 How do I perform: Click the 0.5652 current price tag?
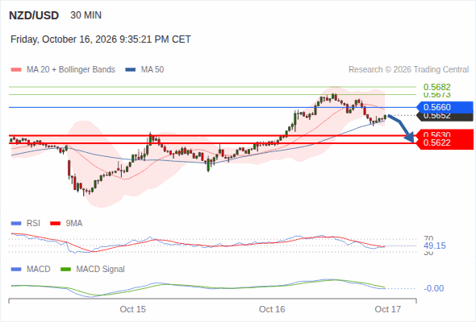tap(445, 117)
